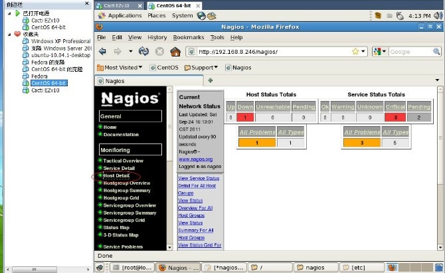
Task: Click the Google search field
Action: point(410,51)
